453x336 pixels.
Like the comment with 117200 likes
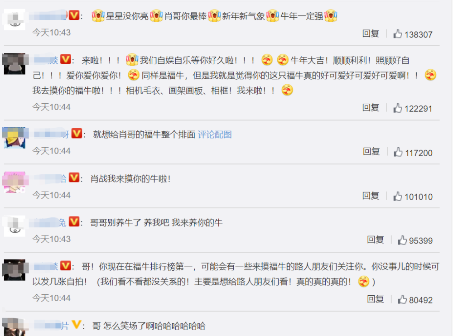tap(398, 152)
